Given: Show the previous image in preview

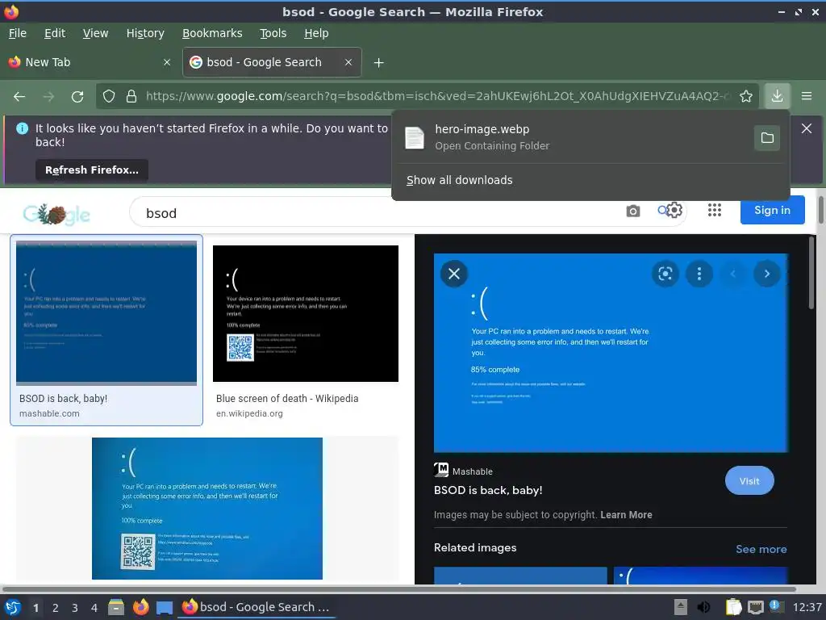Looking at the screenshot, I should [732, 274].
